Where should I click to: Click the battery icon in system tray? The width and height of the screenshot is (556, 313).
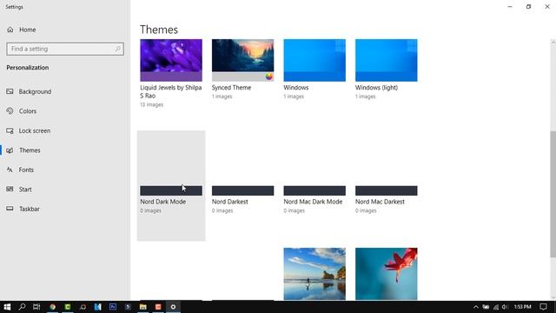click(x=486, y=307)
